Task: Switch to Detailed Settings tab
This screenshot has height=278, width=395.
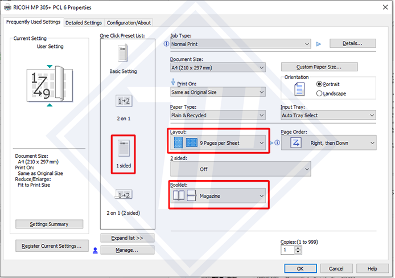Action: (x=83, y=23)
